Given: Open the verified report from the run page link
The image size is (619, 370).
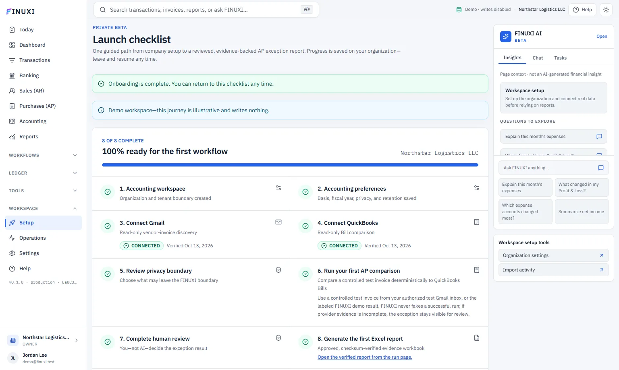Looking at the screenshot, I should pyautogui.click(x=365, y=357).
